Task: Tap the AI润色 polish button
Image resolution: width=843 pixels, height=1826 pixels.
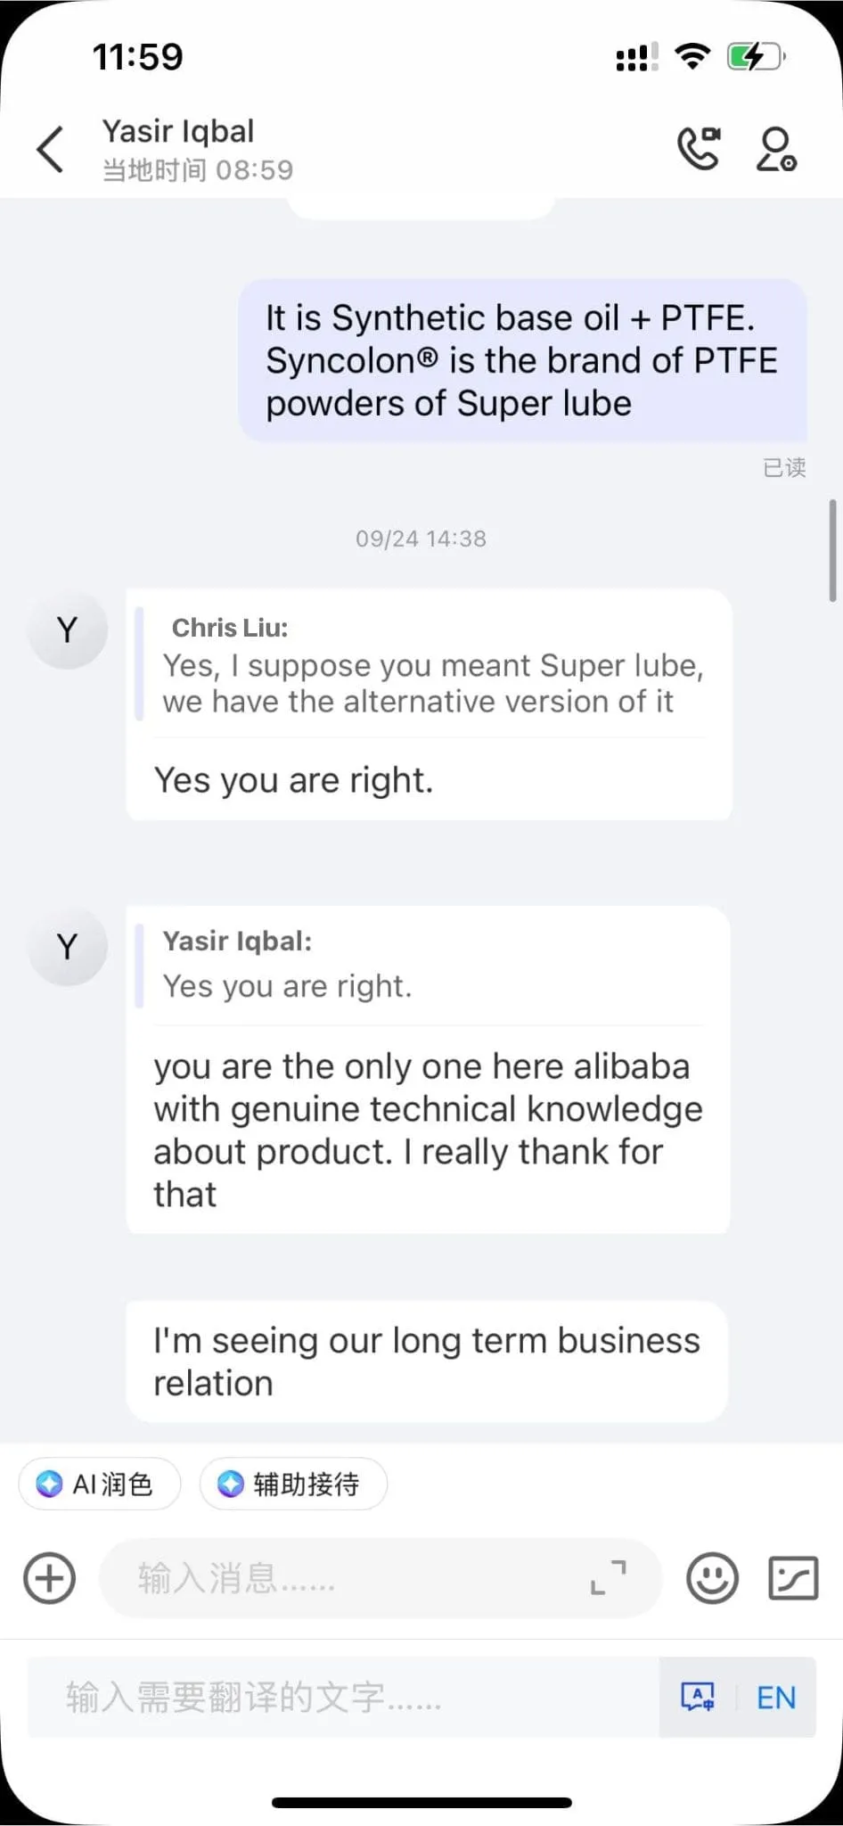Action: (x=99, y=1484)
